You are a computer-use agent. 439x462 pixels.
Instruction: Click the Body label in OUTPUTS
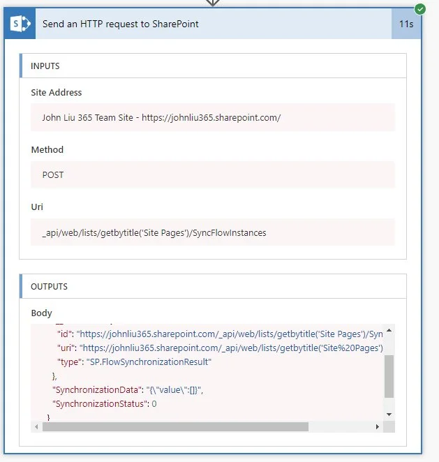pos(41,313)
